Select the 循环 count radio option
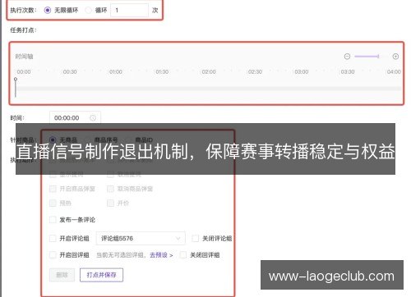The width and height of the screenshot is (411, 297). point(88,11)
